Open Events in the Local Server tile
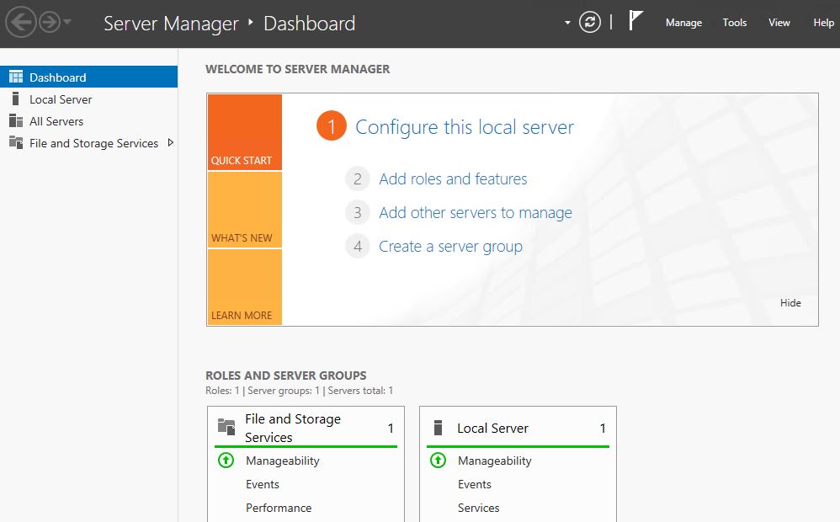 pyautogui.click(x=475, y=484)
